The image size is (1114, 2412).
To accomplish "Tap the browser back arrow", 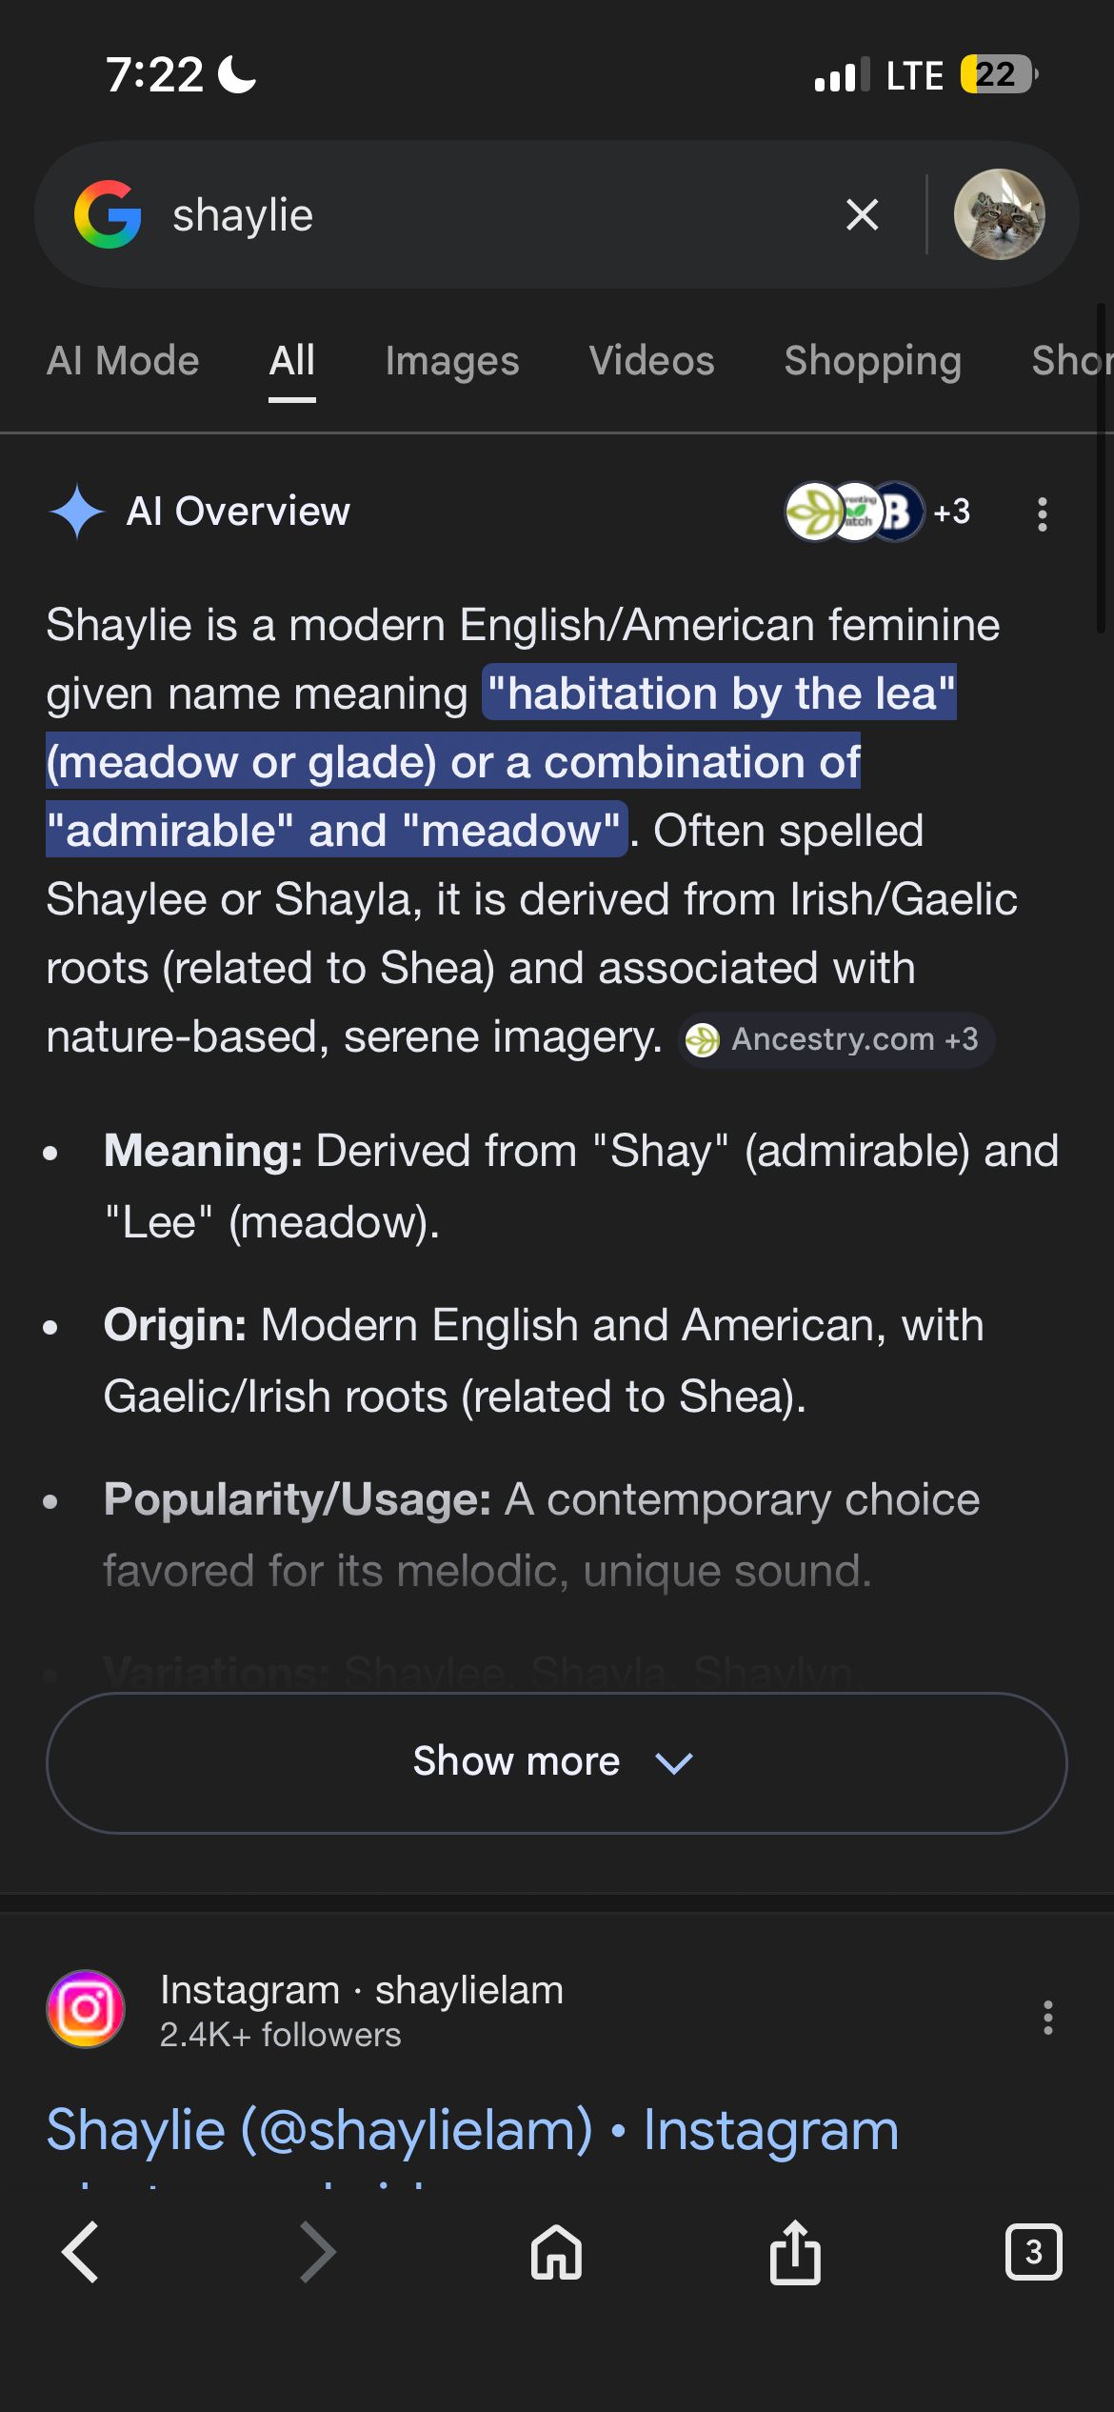I will [81, 2253].
